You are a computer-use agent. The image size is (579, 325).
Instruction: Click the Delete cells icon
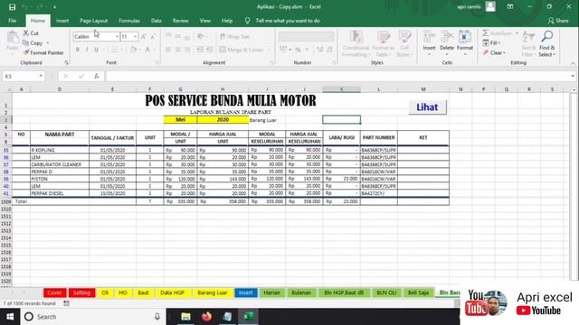click(447, 37)
